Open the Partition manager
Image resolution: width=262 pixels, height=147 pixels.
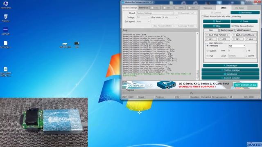[230, 70]
